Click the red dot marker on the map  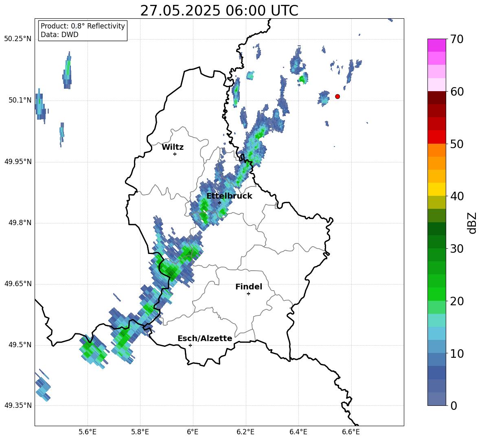[x=337, y=96]
